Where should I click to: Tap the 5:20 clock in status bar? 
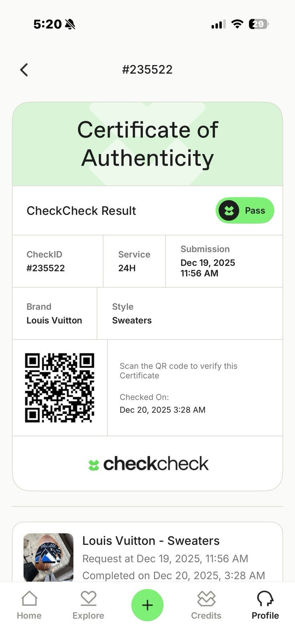point(47,25)
